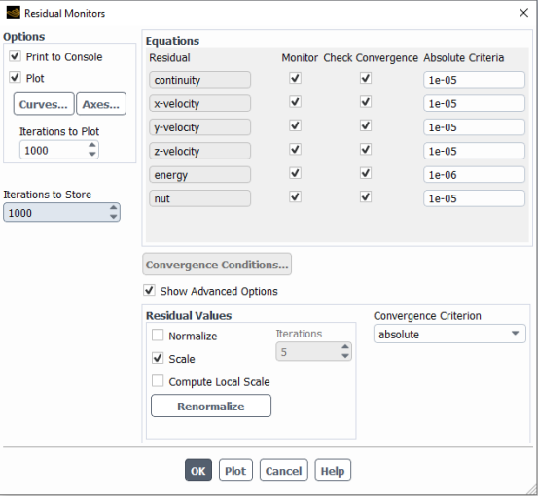Click the x-velocity residual name field
The width and height of the screenshot is (538, 496).
click(199, 103)
